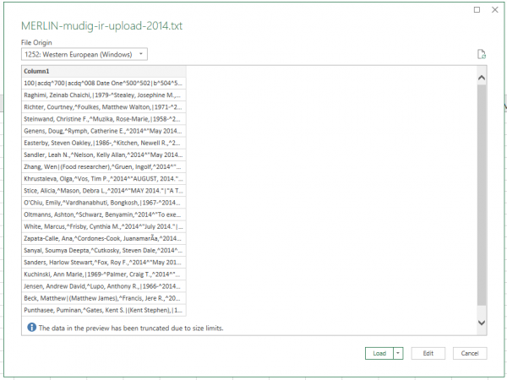Click the Edit button
The height and width of the screenshot is (380, 507).
pos(428,353)
